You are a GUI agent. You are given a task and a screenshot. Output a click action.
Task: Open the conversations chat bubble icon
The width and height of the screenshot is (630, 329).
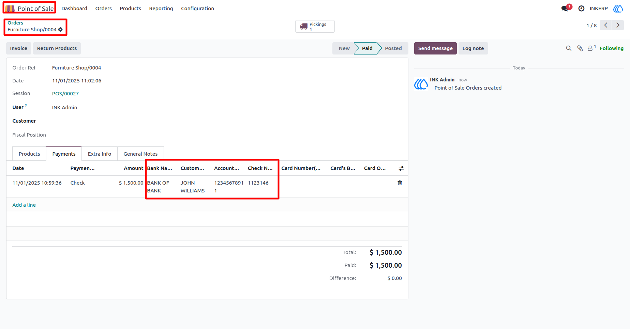pyautogui.click(x=565, y=9)
